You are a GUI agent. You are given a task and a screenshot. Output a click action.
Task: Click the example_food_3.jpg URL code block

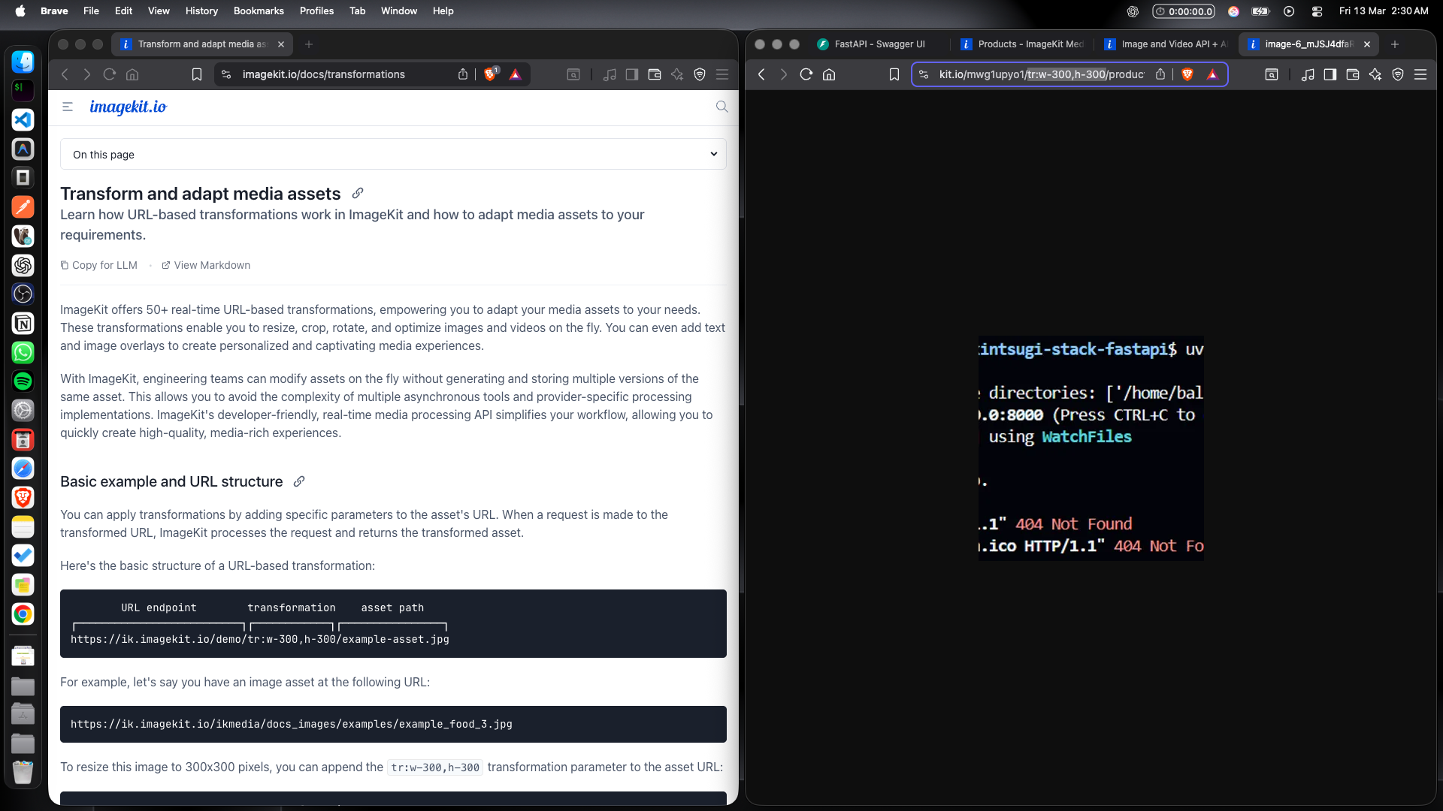(x=393, y=724)
